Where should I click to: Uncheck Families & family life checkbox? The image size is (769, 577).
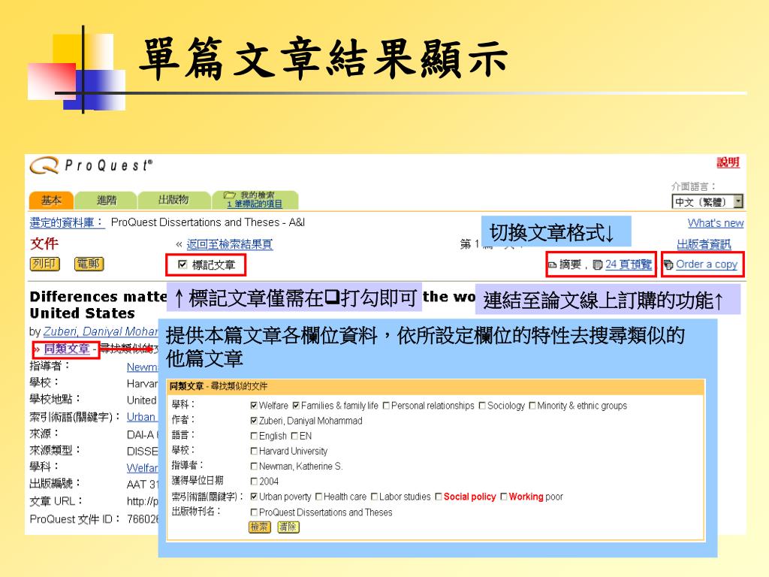click(296, 406)
